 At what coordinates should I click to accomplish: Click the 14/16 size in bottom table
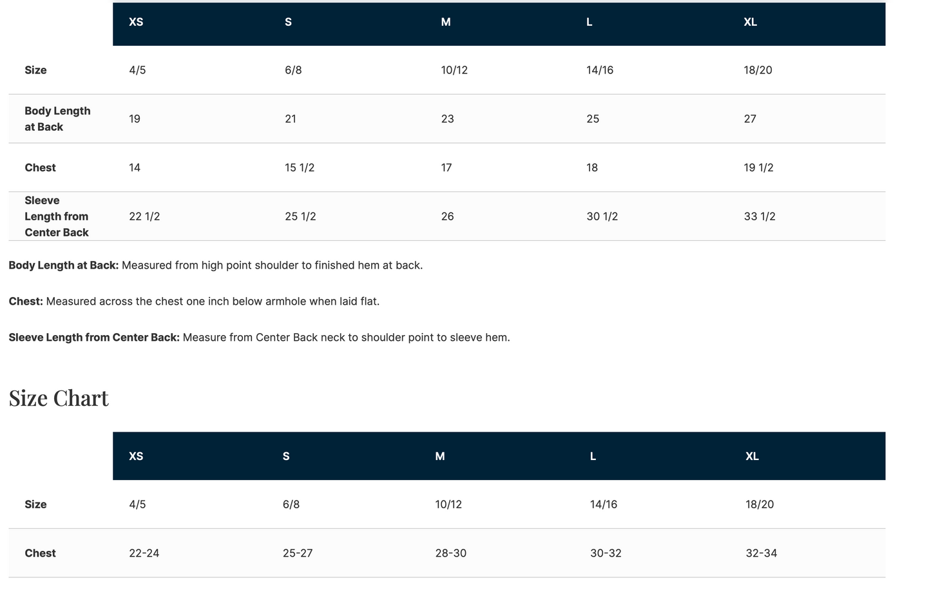pos(603,504)
